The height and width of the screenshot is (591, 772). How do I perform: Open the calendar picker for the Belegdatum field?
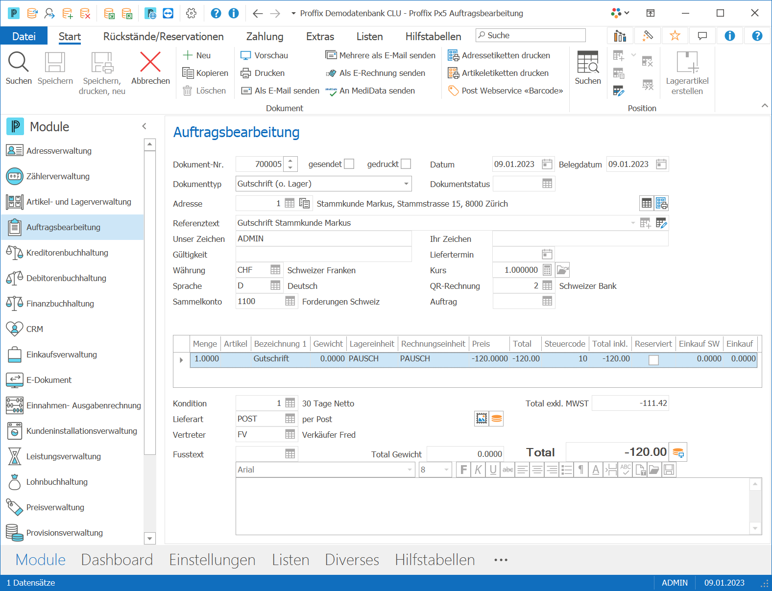[x=661, y=164]
